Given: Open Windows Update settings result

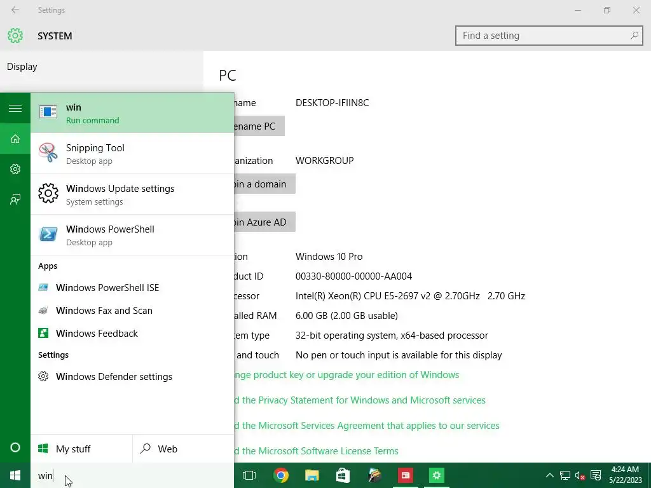Looking at the screenshot, I should click(132, 194).
